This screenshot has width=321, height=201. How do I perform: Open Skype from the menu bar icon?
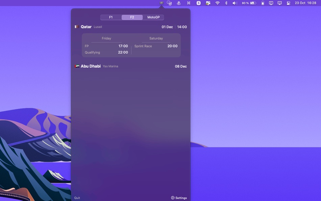pyautogui.click(x=199, y=3)
